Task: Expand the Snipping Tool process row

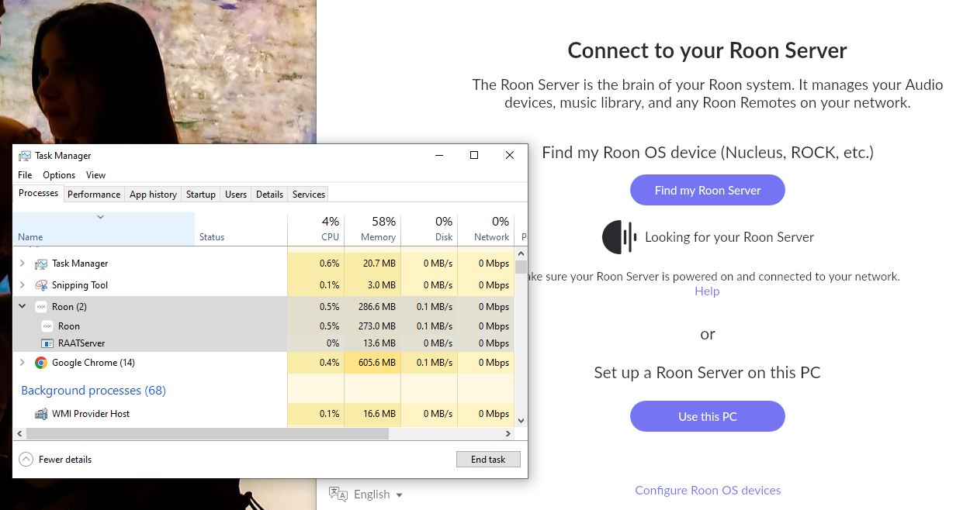Action: coord(23,285)
